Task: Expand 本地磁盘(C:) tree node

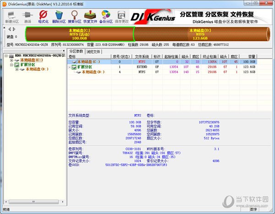Action: (11, 60)
